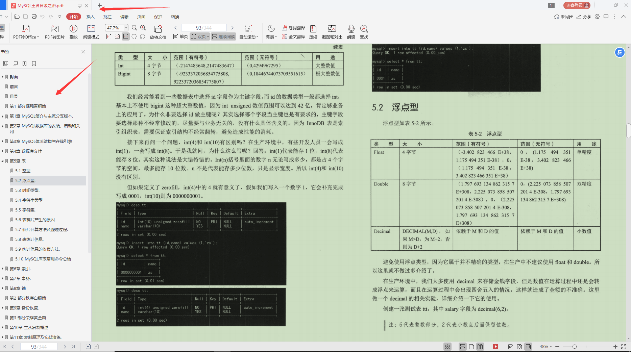
Task: Toggle eye protection mode in status bar
Action: click(447, 346)
